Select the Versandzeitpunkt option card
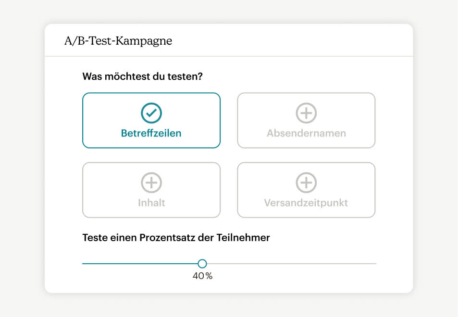The image size is (458, 317). [306, 190]
